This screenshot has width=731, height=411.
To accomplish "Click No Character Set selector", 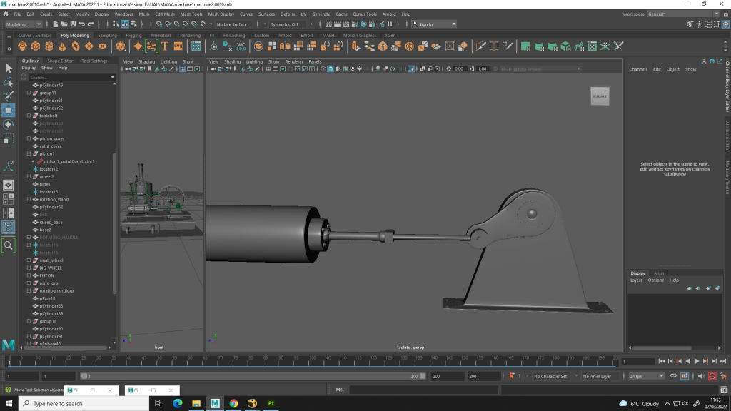I will tap(550, 376).
